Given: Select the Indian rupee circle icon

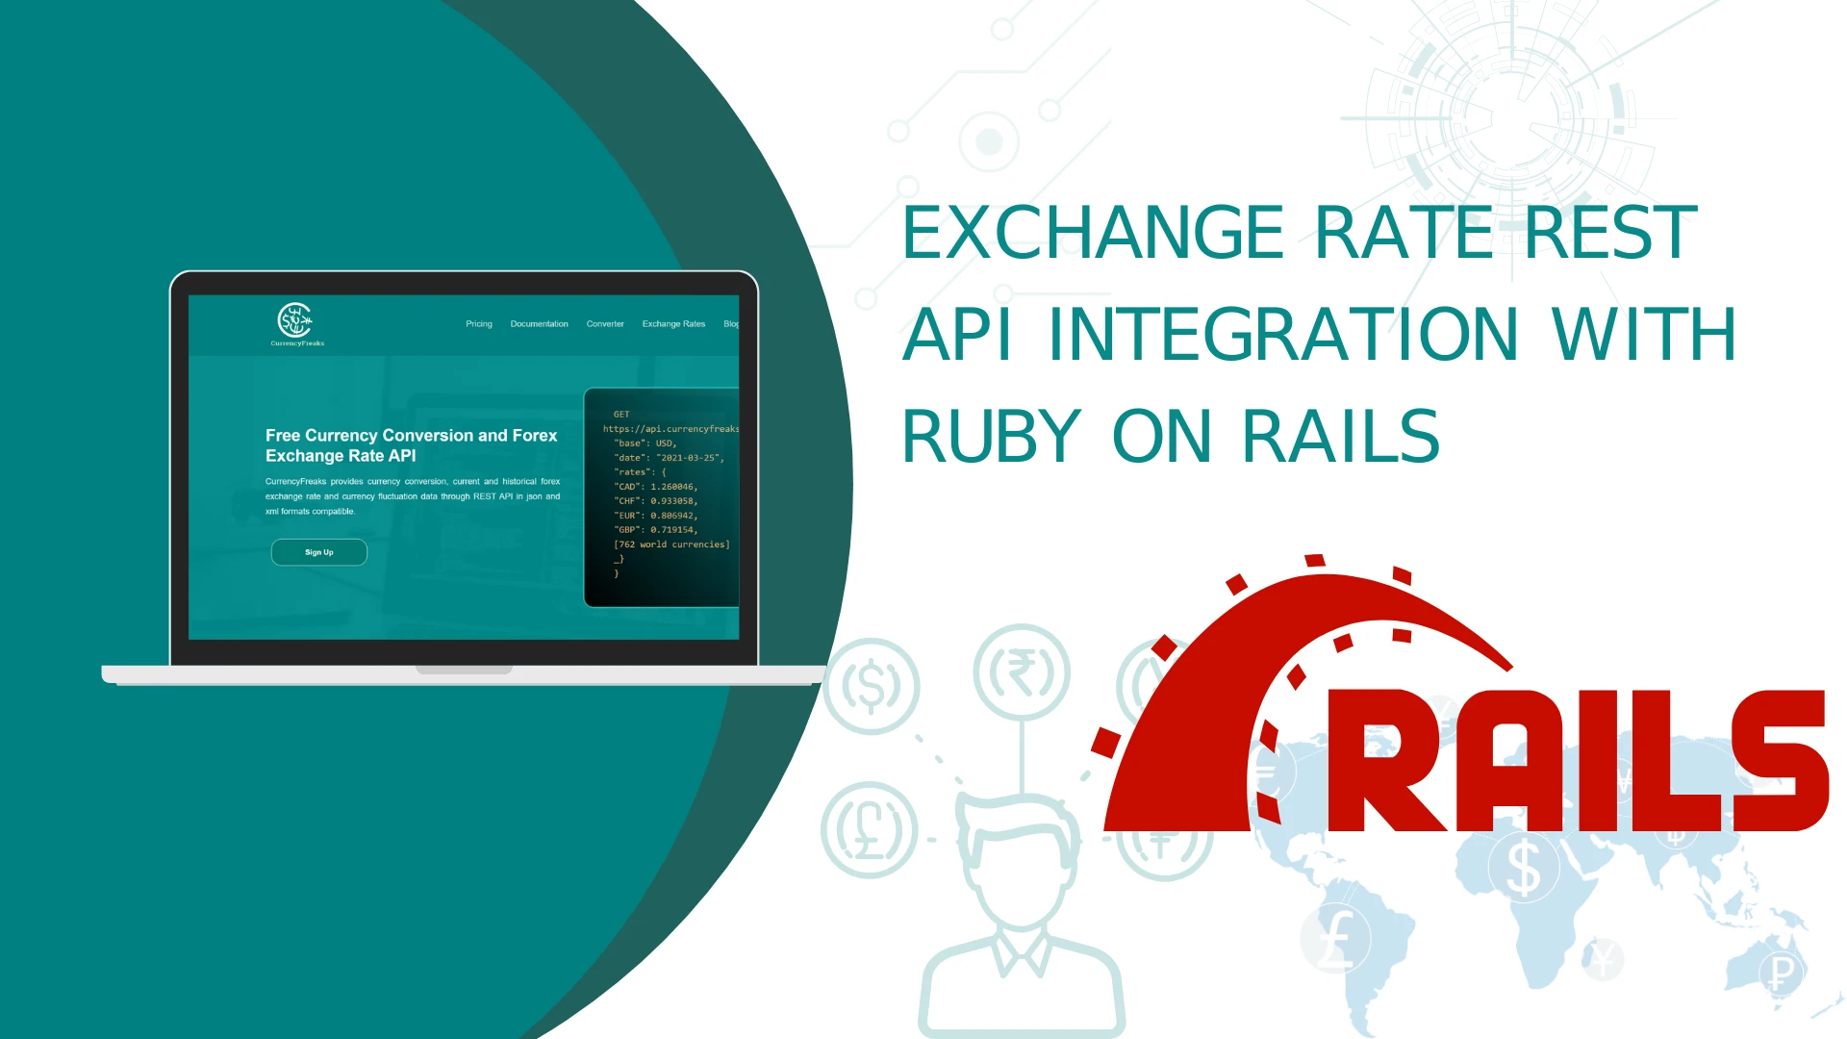Looking at the screenshot, I should [x=1022, y=672].
